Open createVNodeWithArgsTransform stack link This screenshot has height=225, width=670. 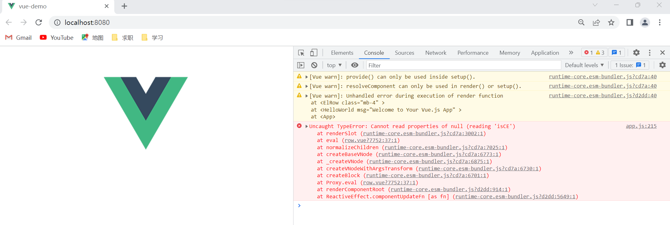478,168
